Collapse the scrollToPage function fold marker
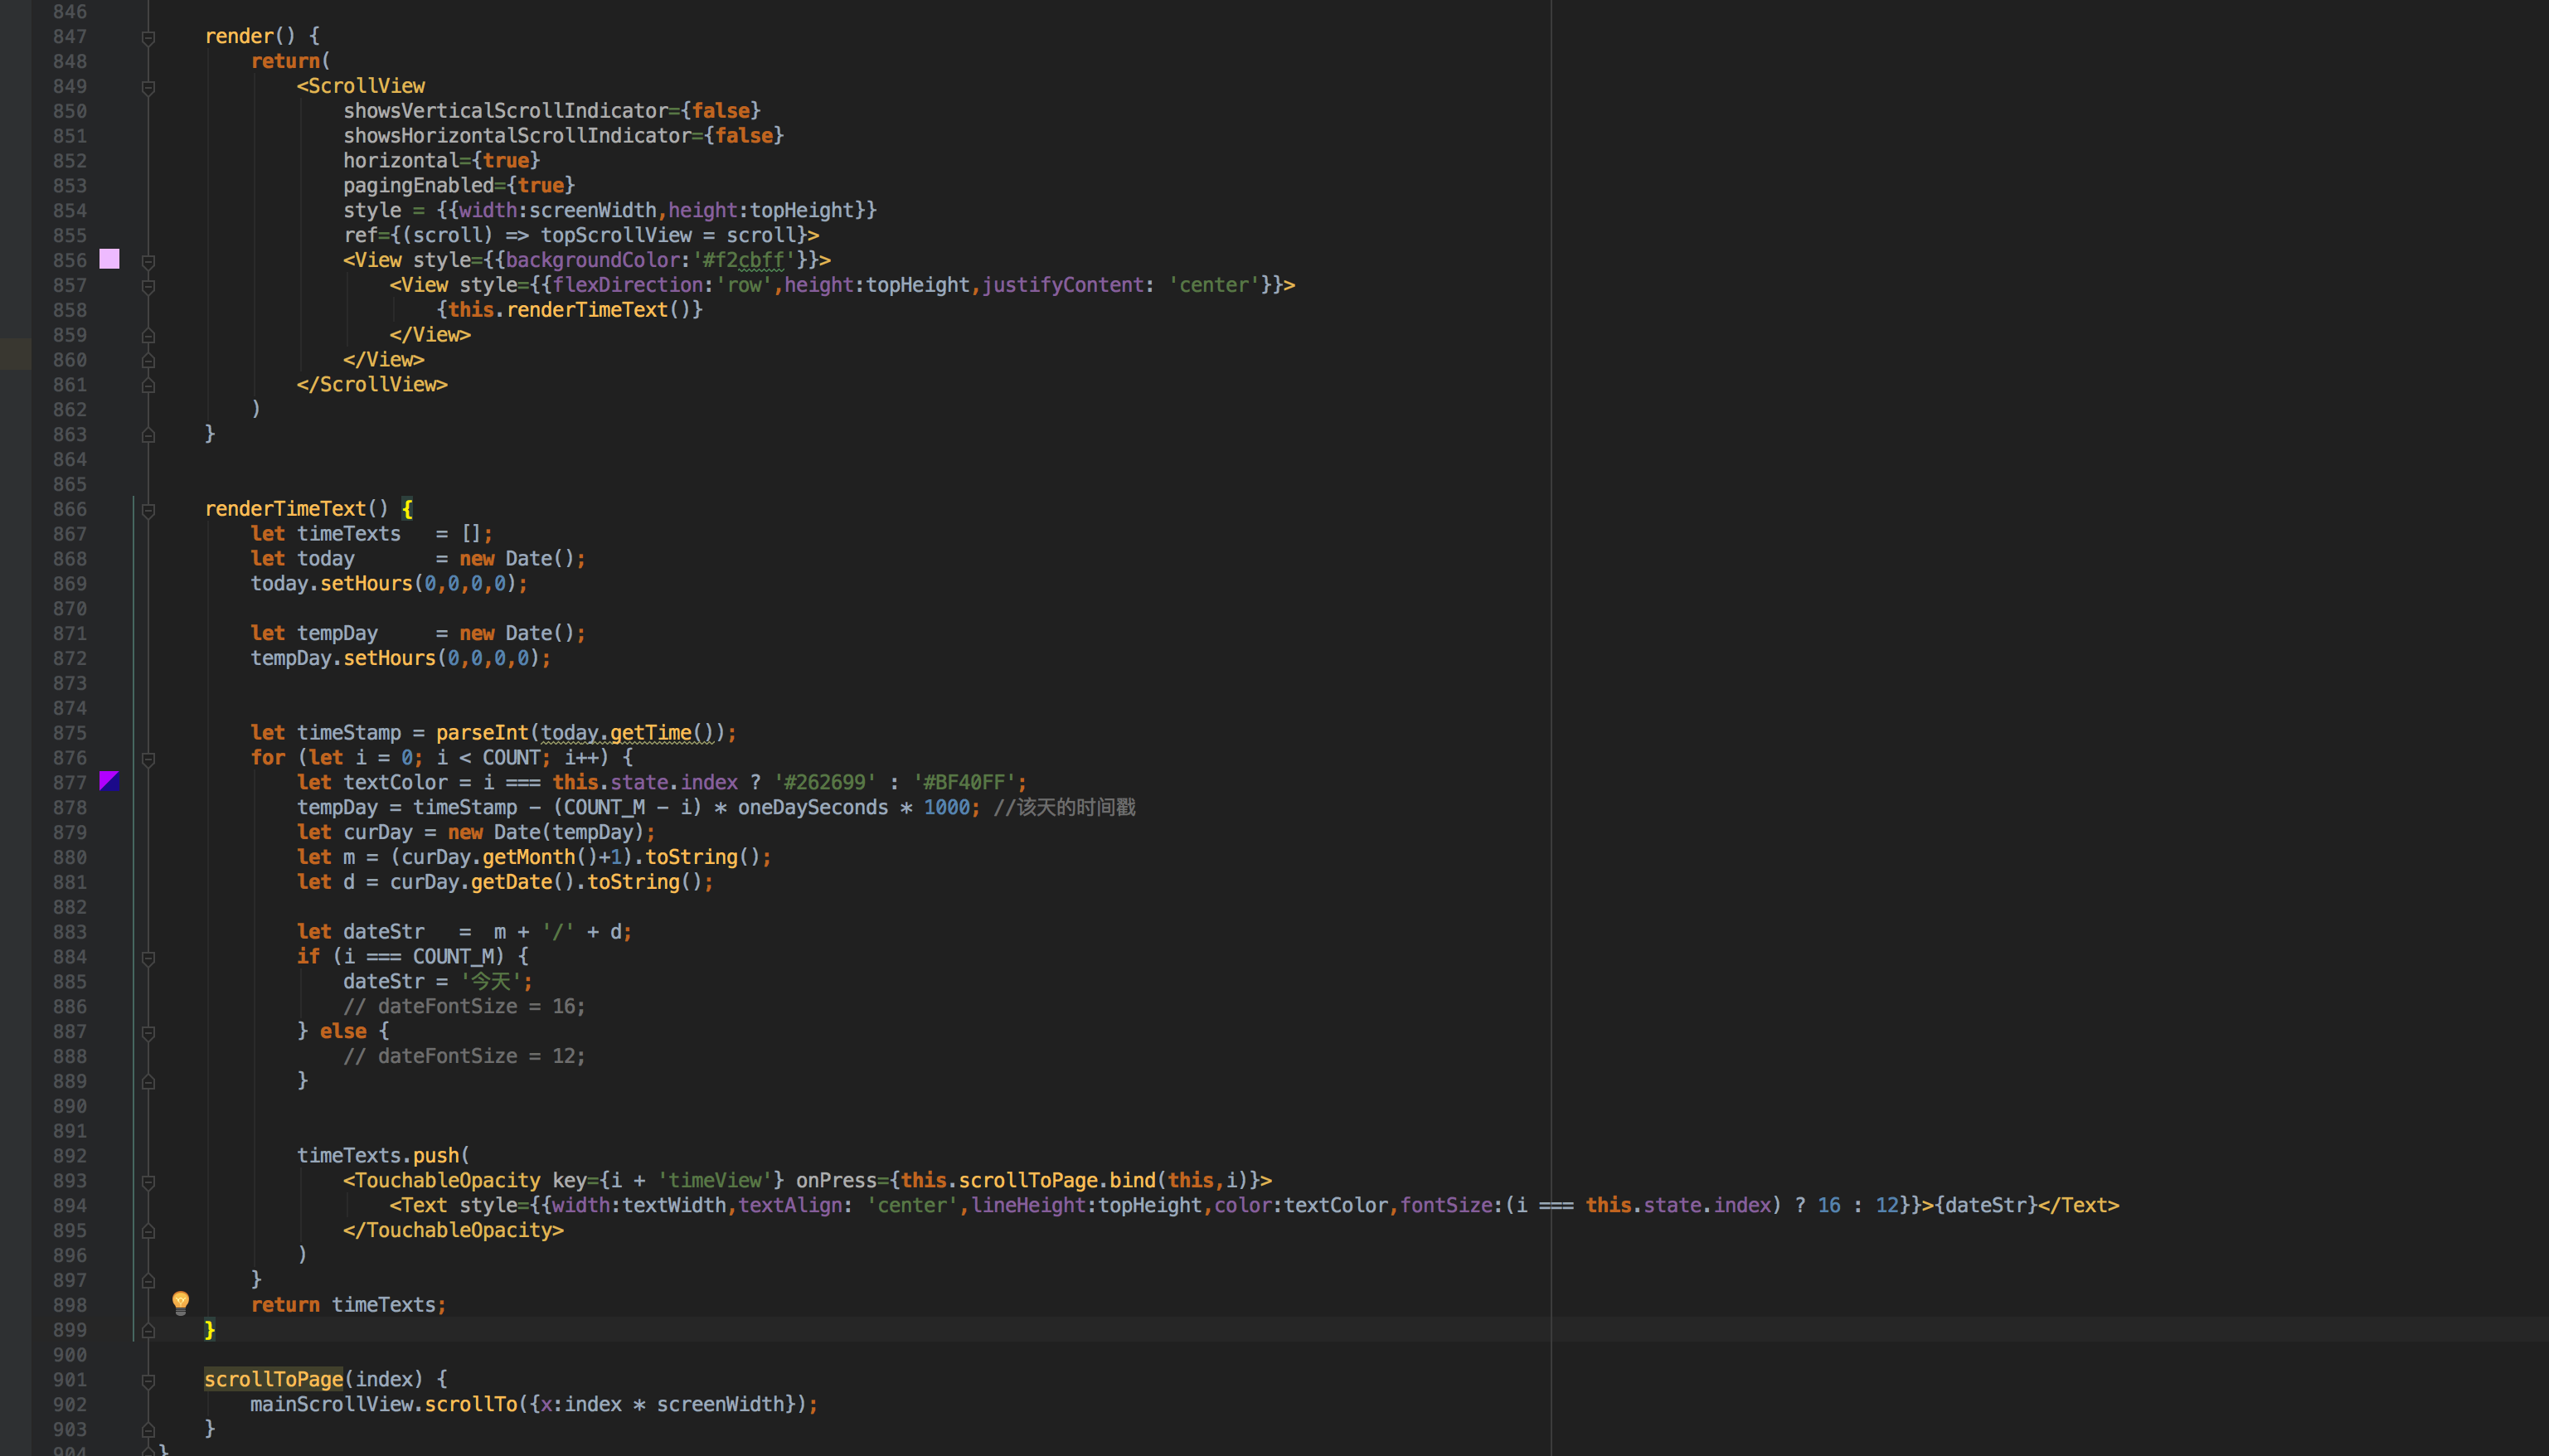Screen dimensions: 2549x1456 coord(149,1380)
